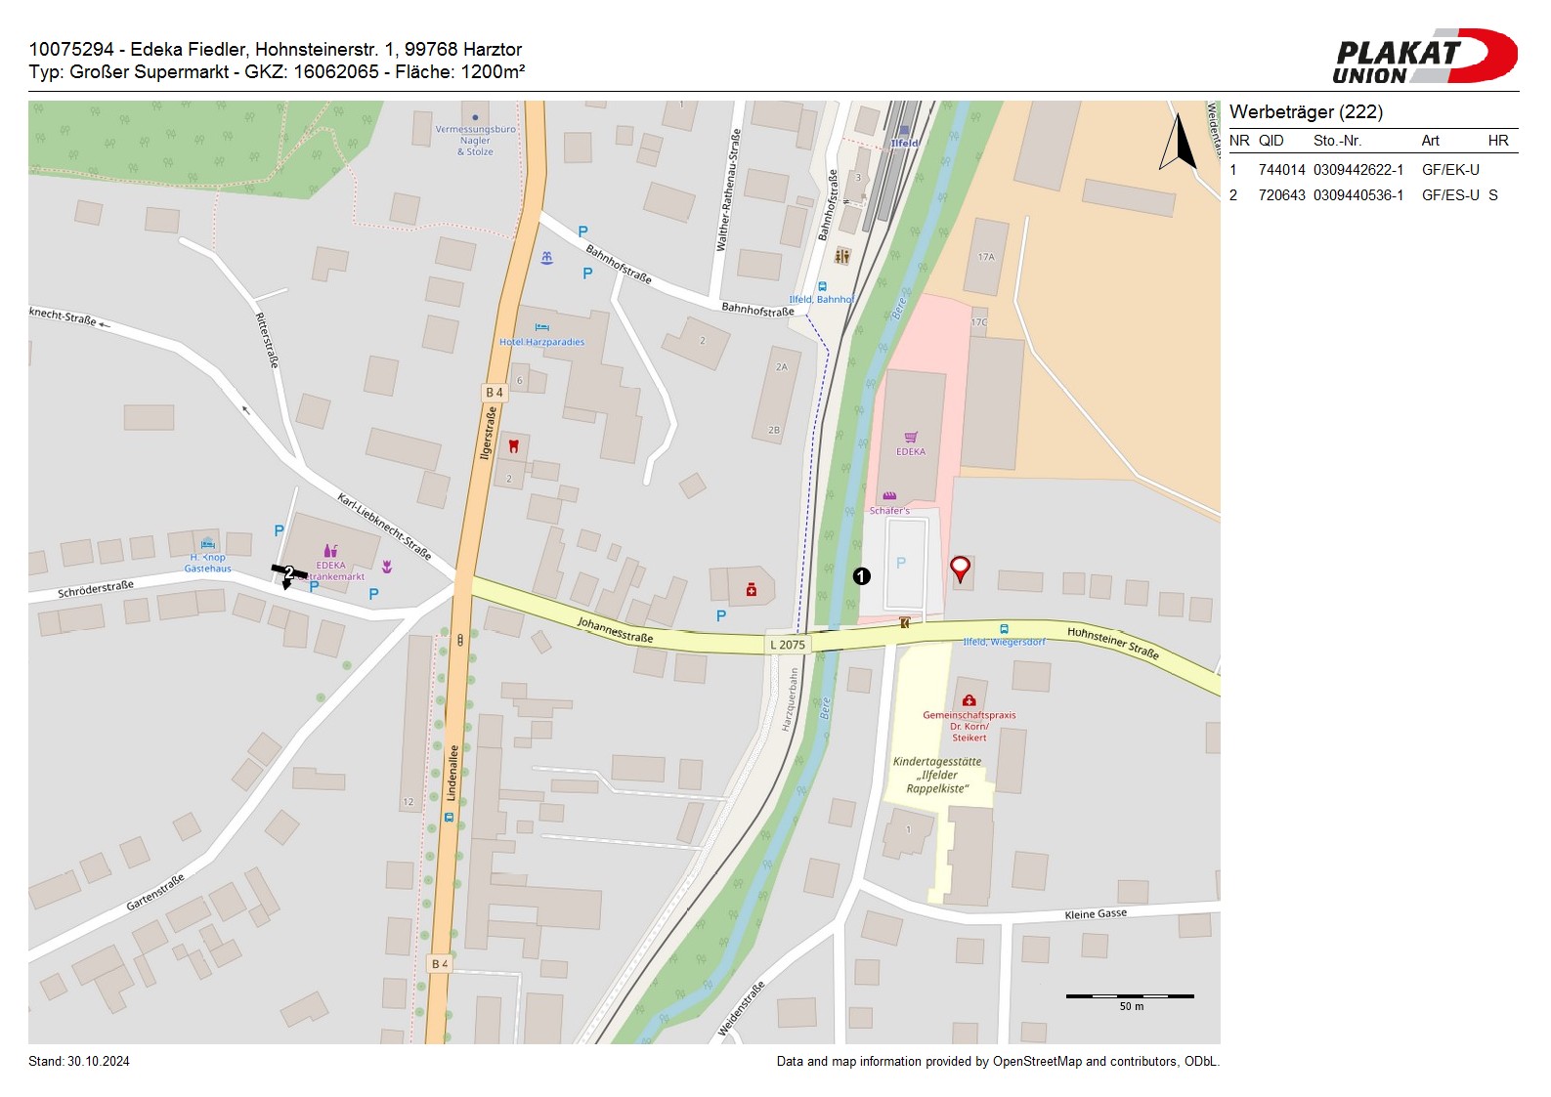Click billboard marker 2 on Schröderstraße
Screen dimensions: 1551x1097
point(288,573)
